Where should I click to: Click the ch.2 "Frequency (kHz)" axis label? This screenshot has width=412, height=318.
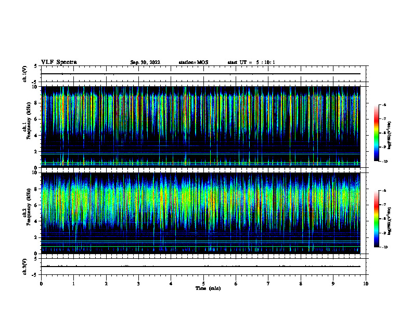(x=29, y=207)
